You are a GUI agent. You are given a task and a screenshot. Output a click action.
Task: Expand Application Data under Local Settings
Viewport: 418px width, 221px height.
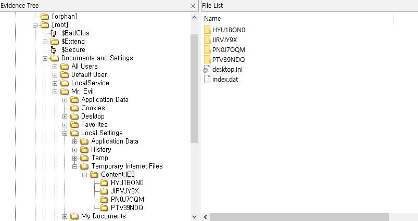click(74, 141)
